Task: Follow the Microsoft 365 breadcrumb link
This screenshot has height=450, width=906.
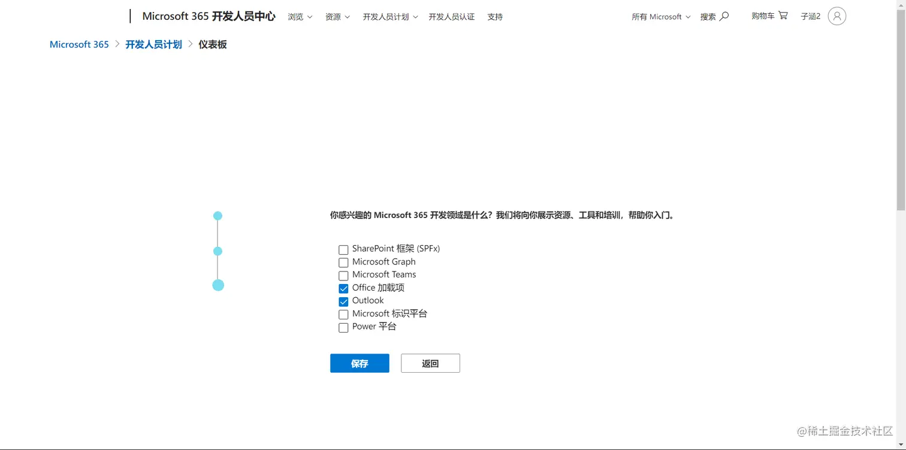Action: click(x=78, y=44)
